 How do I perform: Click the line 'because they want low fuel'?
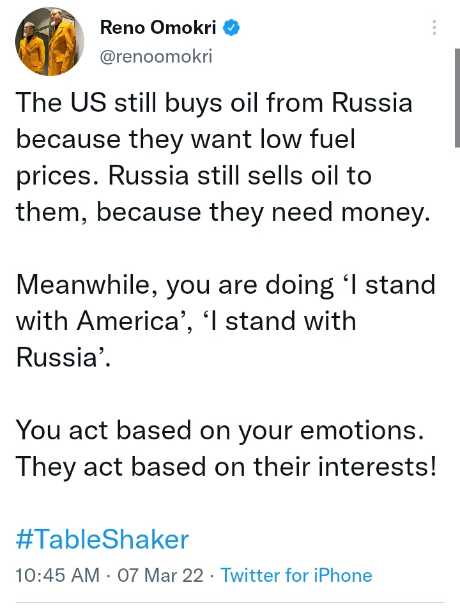click(185, 139)
